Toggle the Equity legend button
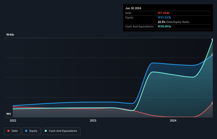 click(31, 131)
